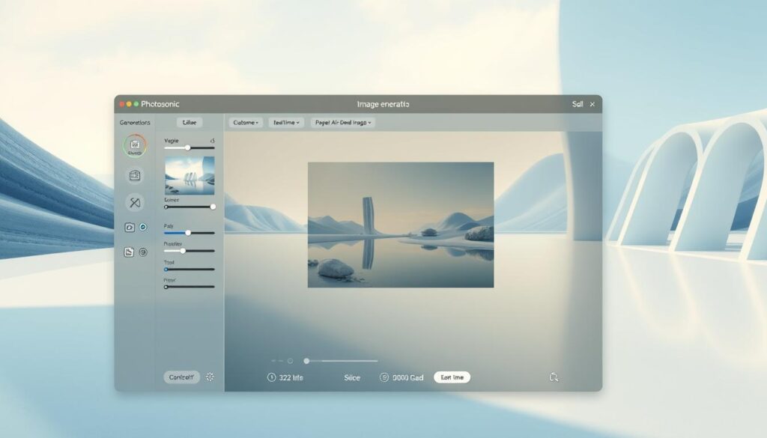Toggle the small circle left of bottom slider
767x438 pixels.
[x=290, y=361]
